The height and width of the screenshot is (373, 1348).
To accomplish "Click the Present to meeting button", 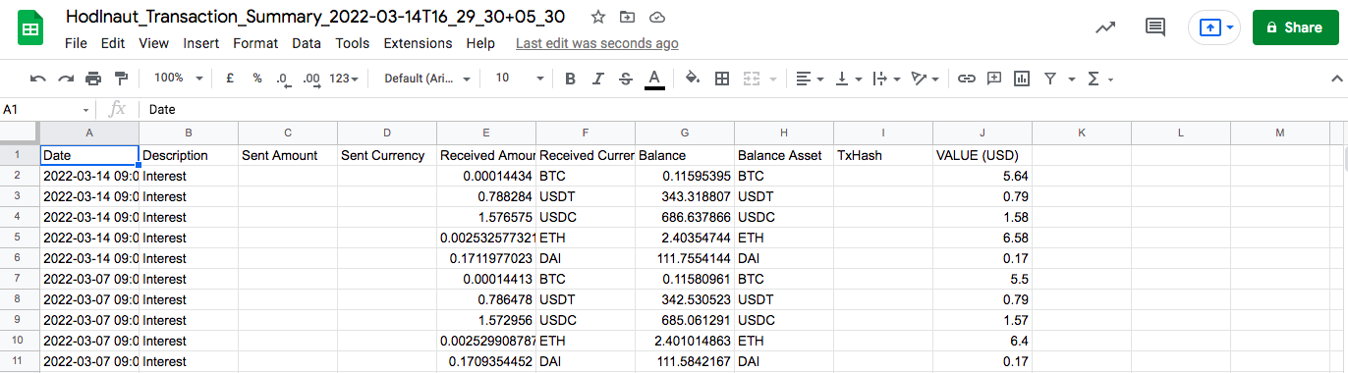I will [1215, 27].
